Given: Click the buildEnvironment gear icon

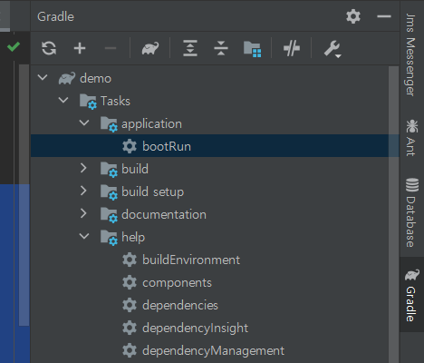Looking at the screenshot, I should pos(130,260).
